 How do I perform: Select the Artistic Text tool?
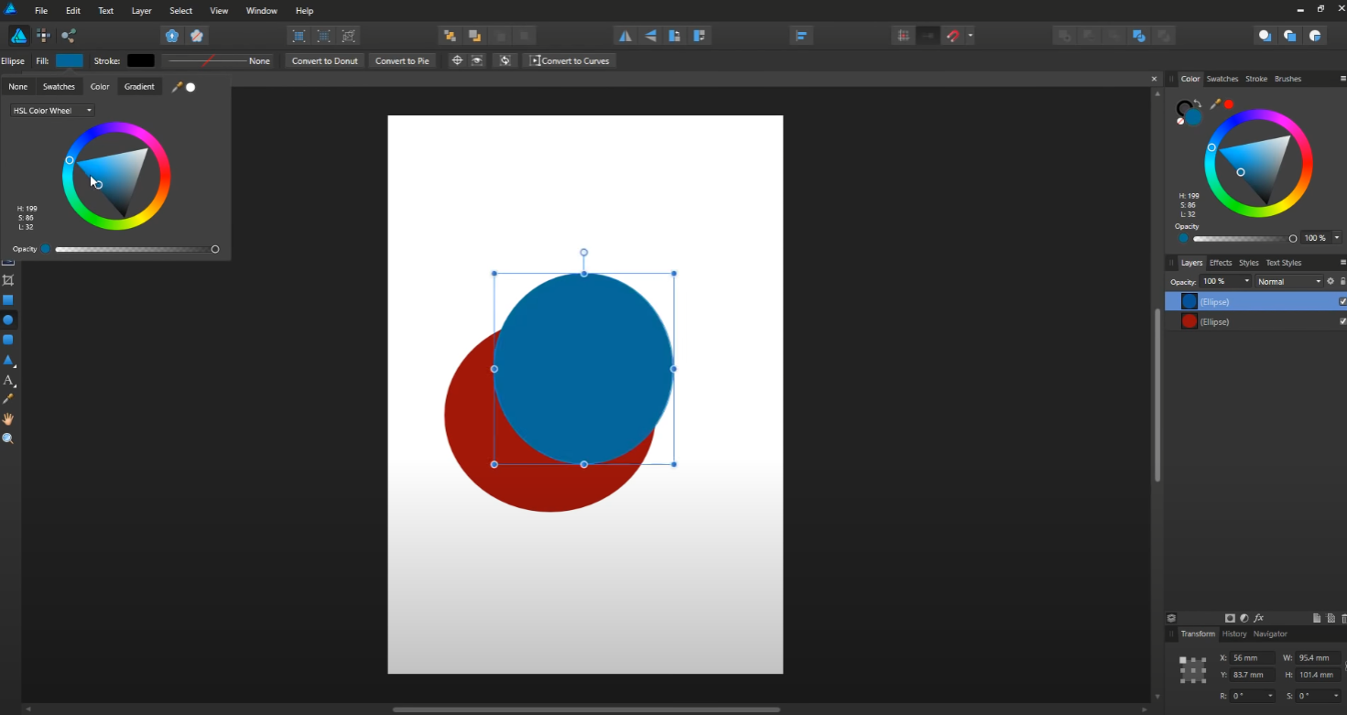8,380
